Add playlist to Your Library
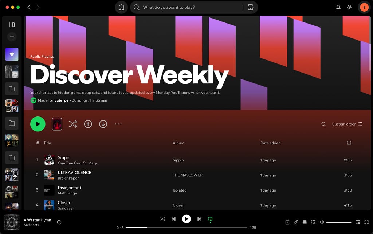This screenshot has width=373, height=234. coord(88,124)
